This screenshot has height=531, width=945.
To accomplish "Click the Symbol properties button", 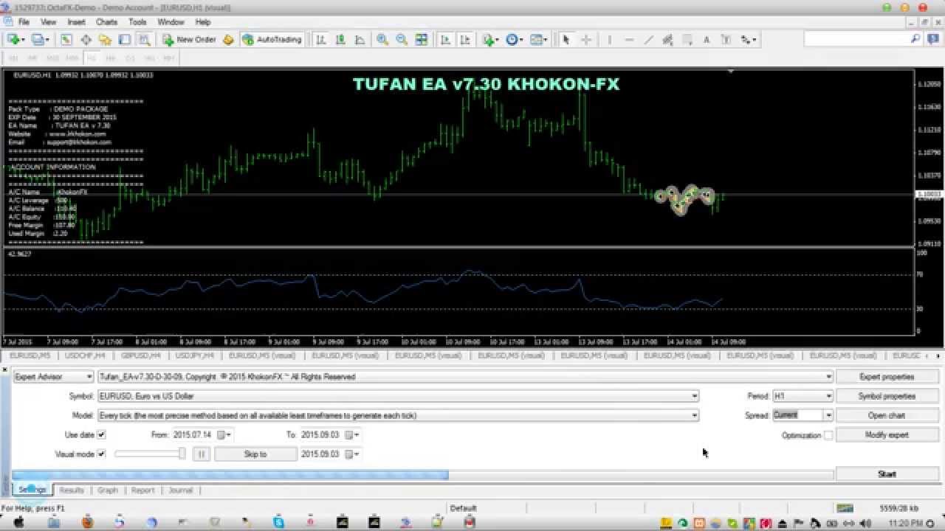I will point(887,396).
